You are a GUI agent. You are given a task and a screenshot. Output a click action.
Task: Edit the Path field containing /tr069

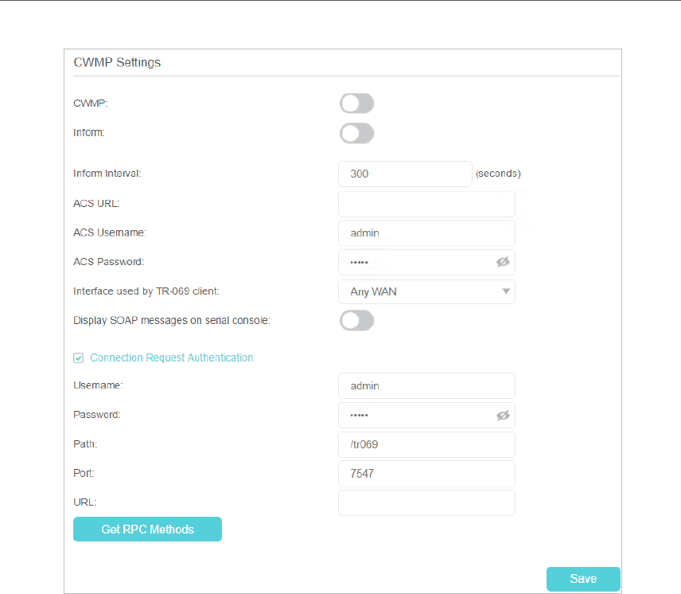click(426, 444)
